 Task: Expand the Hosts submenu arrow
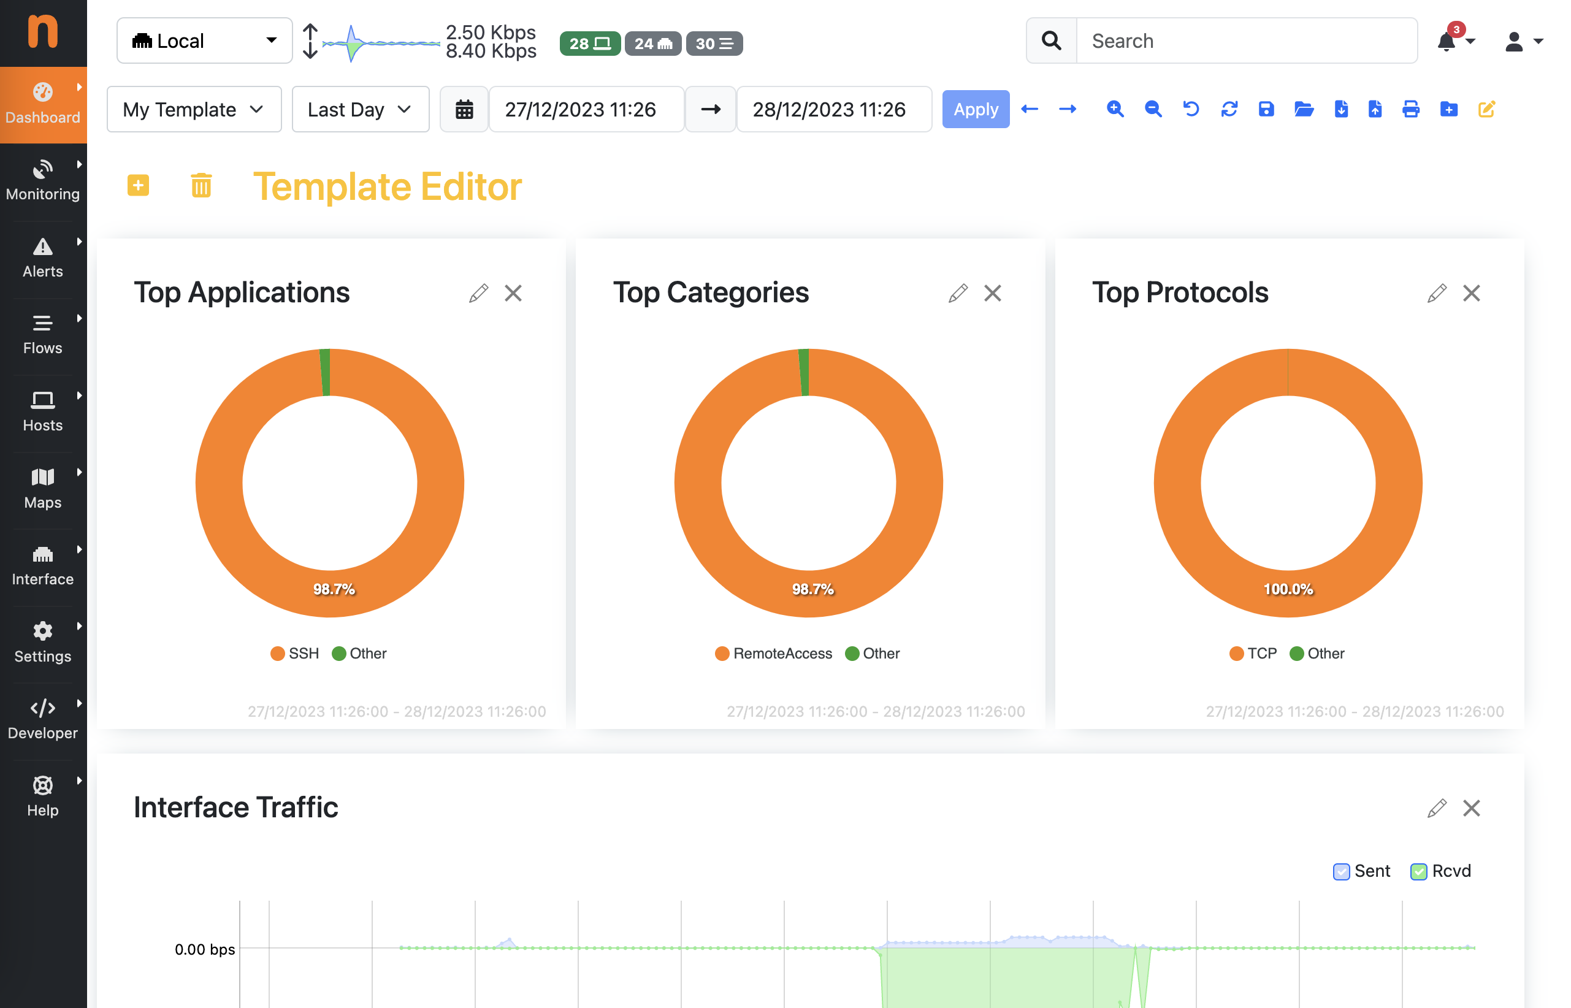click(x=79, y=395)
